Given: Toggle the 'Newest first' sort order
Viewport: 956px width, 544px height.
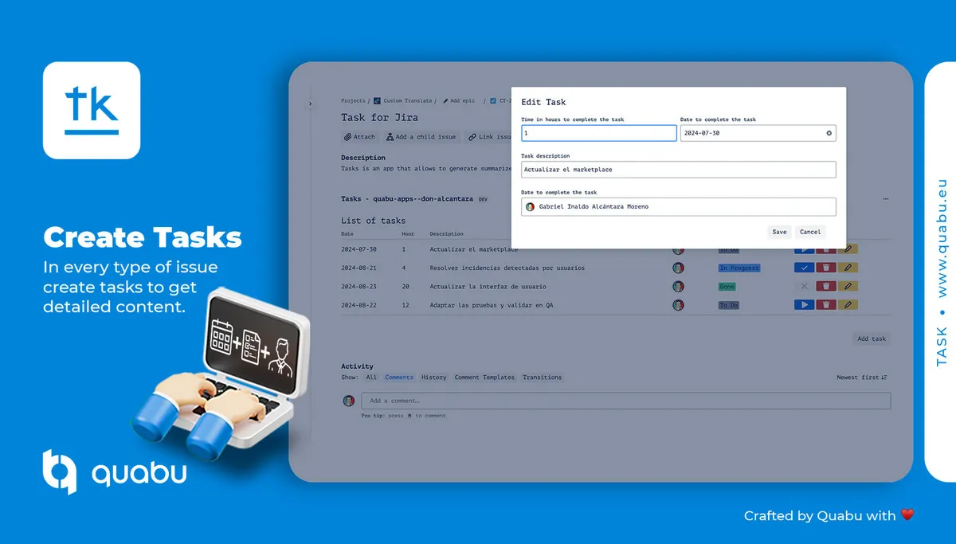Looking at the screenshot, I should click(x=862, y=378).
